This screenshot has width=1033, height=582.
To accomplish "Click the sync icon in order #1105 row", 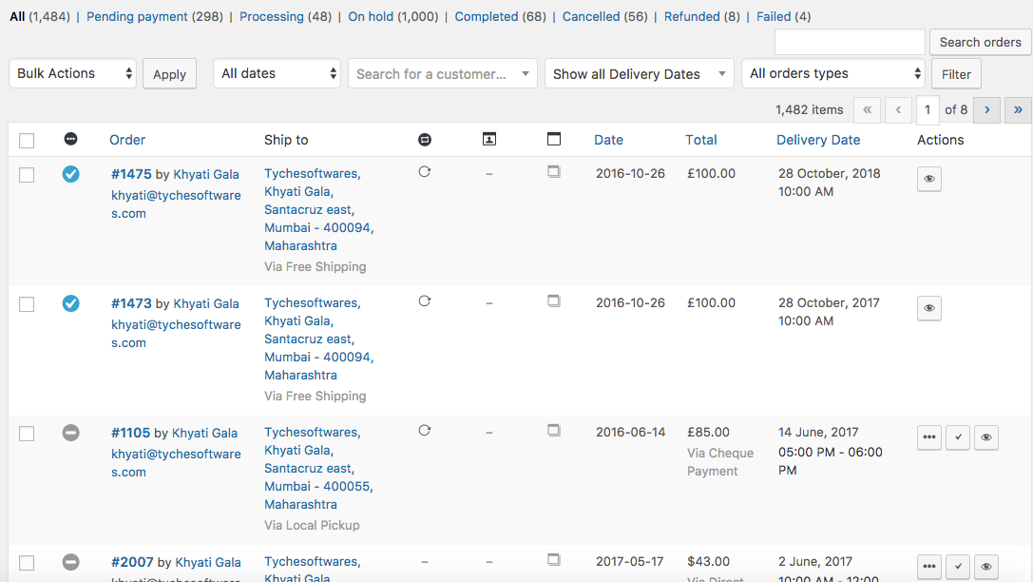I will coord(424,431).
